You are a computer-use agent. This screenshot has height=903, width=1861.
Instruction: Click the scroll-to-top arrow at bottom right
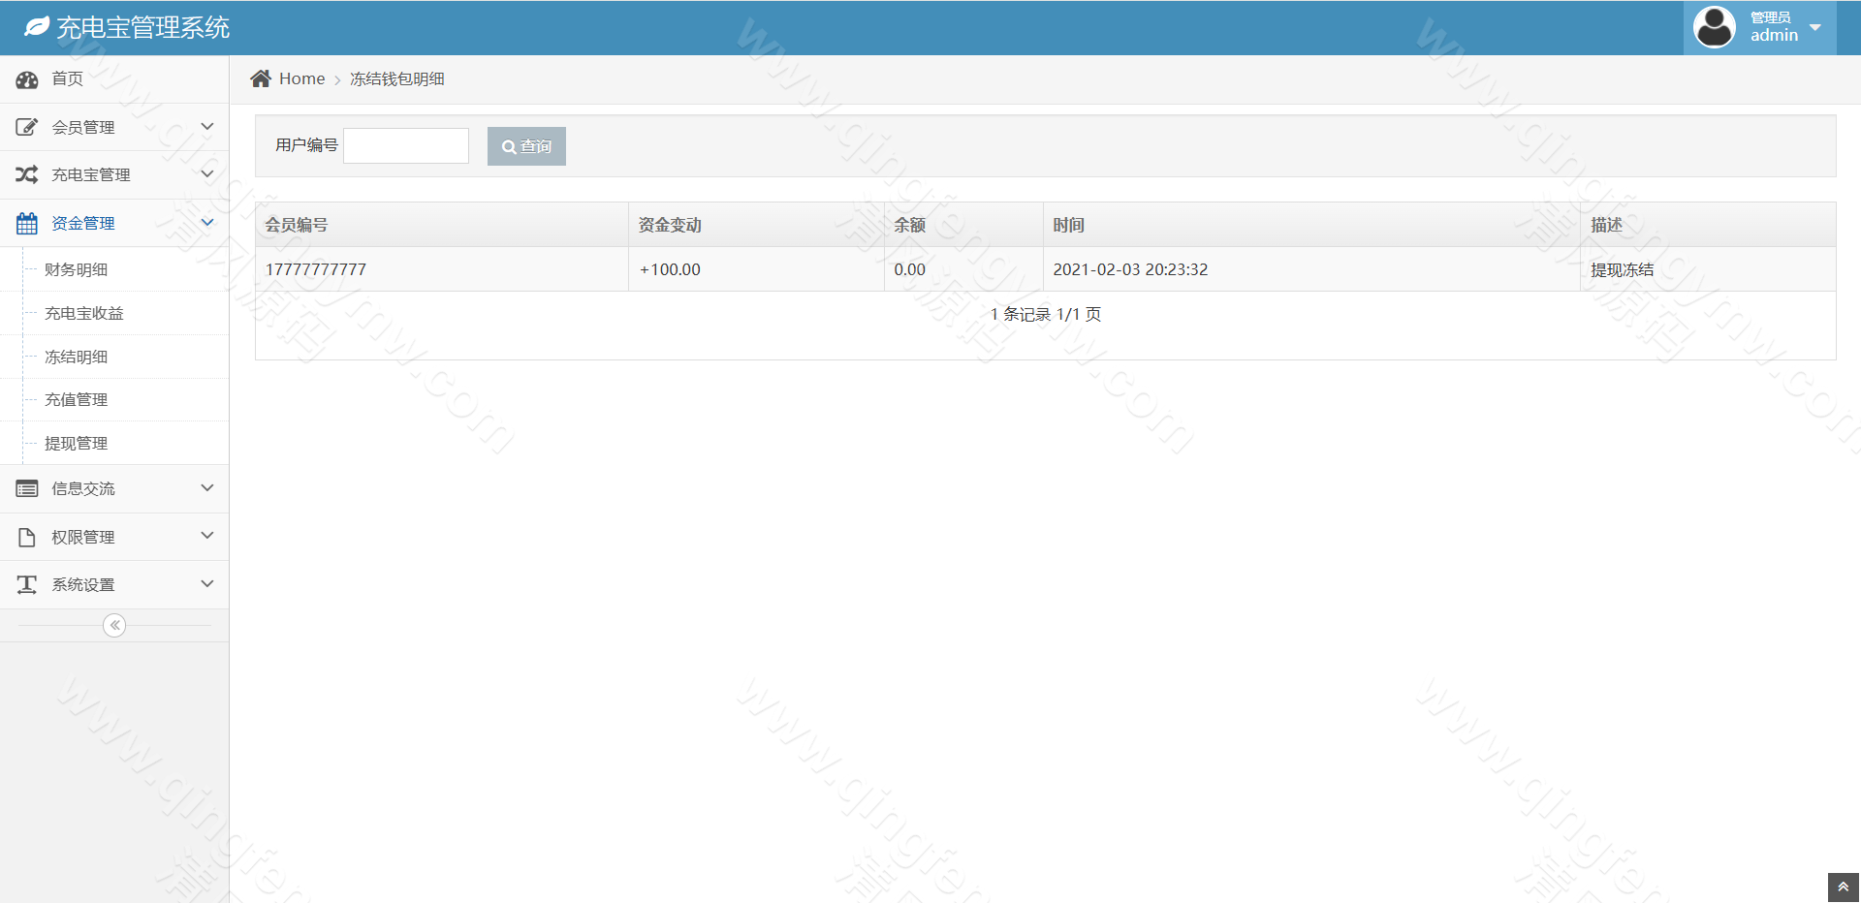(1843, 887)
